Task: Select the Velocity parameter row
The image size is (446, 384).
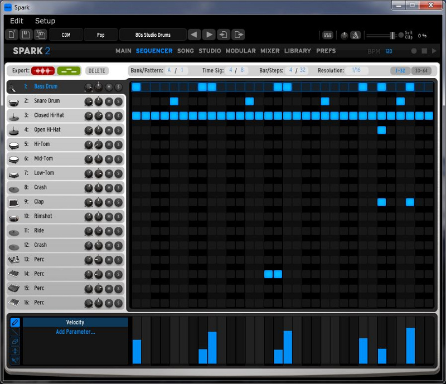Action: coord(75,322)
